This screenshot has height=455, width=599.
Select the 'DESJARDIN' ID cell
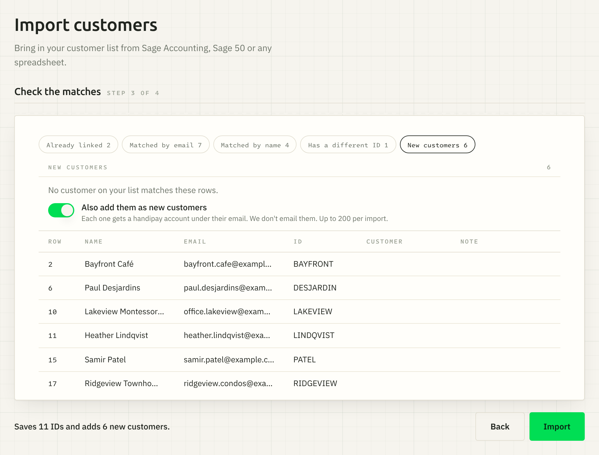coord(315,288)
